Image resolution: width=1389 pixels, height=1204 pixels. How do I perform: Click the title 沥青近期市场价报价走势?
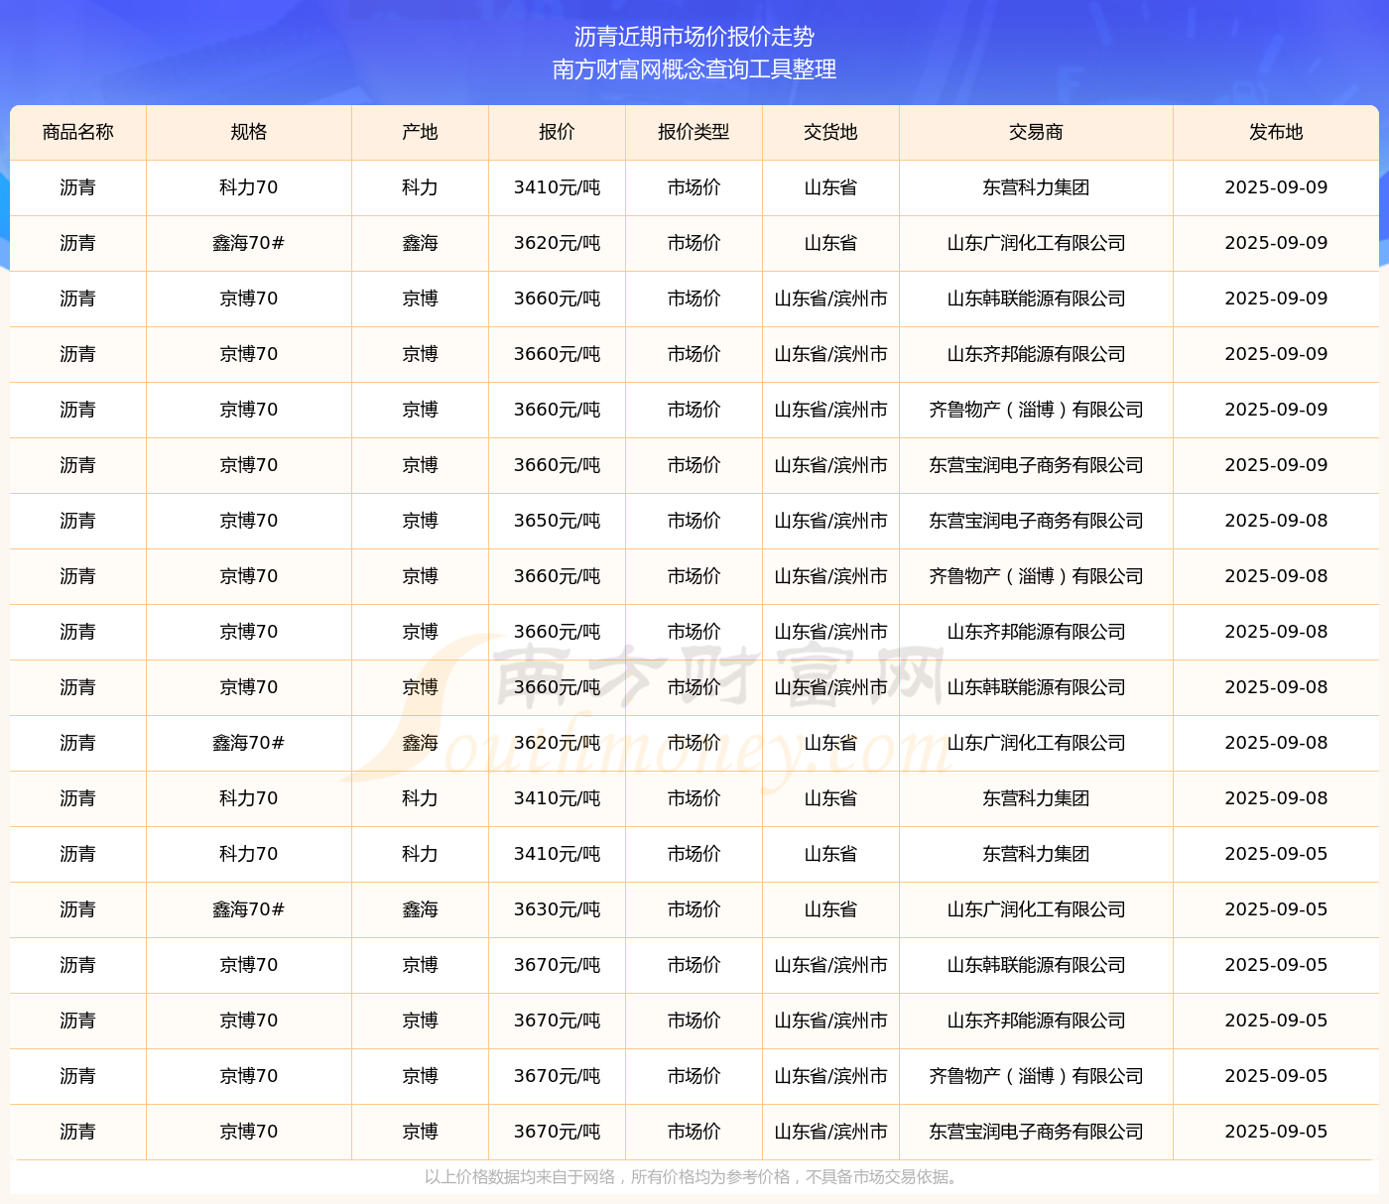[x=694, y=37]
